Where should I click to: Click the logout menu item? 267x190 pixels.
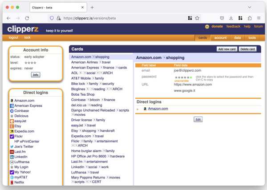[x=13, y=37]
